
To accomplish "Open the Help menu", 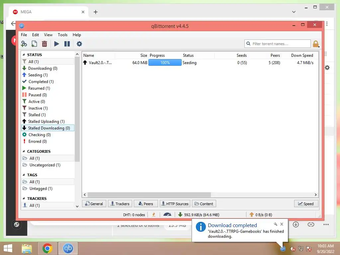I will point(77,35).
